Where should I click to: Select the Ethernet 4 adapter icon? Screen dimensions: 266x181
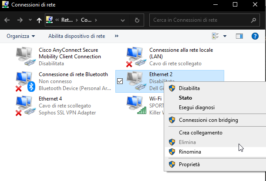pyautogui.click(x=26, y=106)
